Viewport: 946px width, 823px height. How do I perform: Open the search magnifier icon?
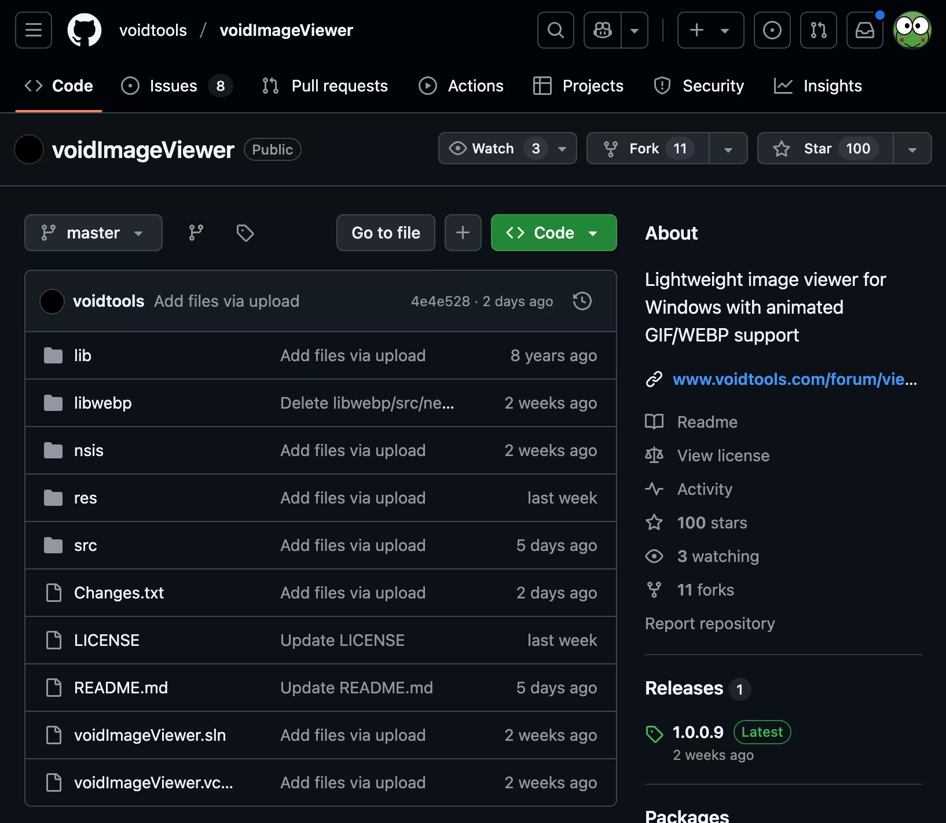coord(555,30)
